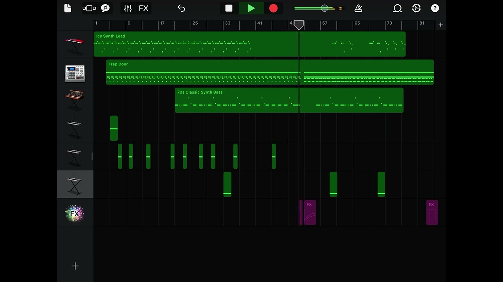Select the Icy Synth Lead region

point(250,44)
